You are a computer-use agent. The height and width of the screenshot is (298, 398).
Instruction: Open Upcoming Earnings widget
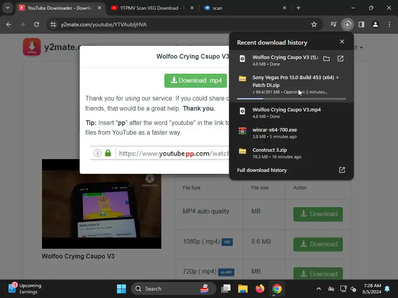click(24, 289)
